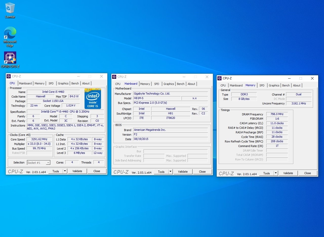Select CPU tab in Mainboard window
The width and height of the screenshot is (324, 237).
pyautogui.click(x=118, y=84)
